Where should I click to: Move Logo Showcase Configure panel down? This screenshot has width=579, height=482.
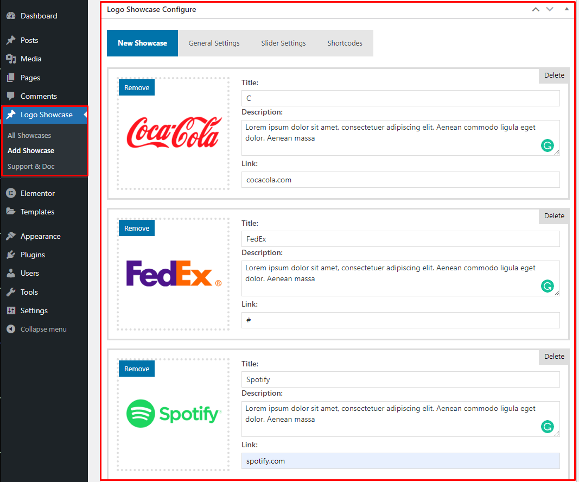click(550, 9)
